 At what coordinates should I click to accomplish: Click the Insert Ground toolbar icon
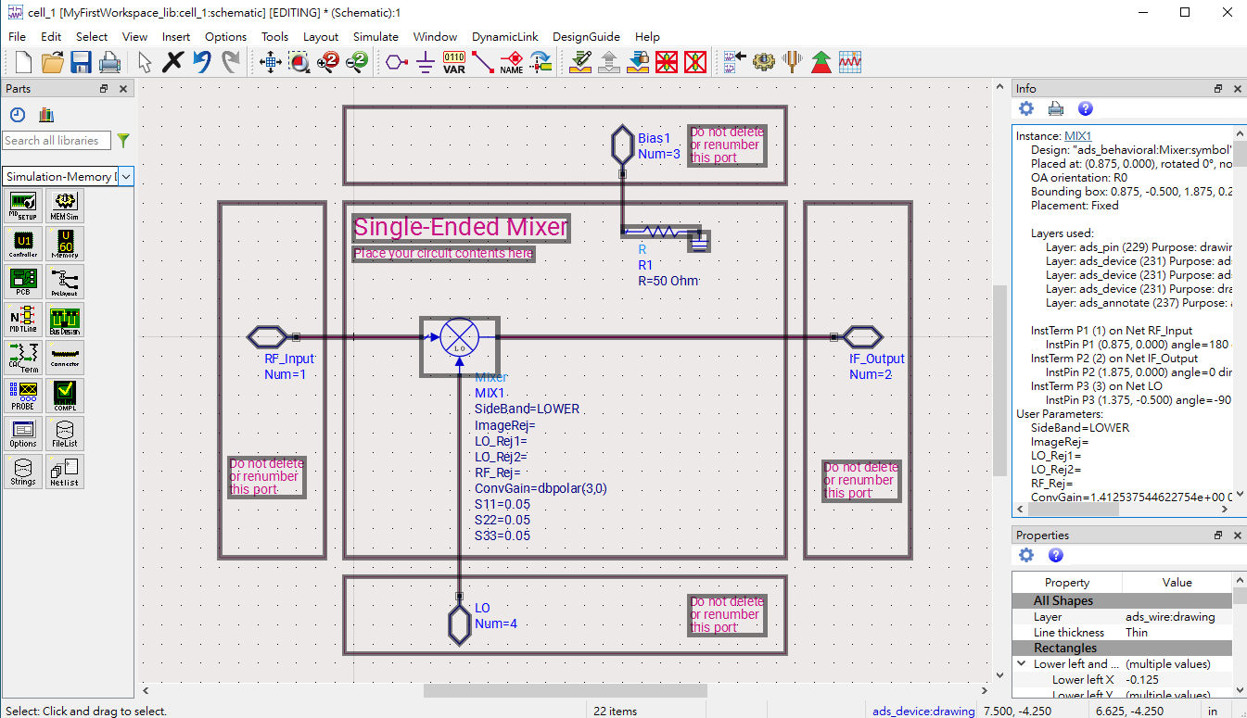click(x=425, y=62)
